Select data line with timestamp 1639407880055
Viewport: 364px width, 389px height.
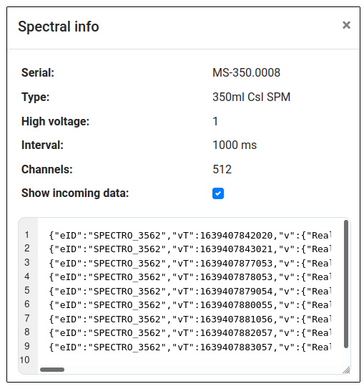(x=190, y=305)
